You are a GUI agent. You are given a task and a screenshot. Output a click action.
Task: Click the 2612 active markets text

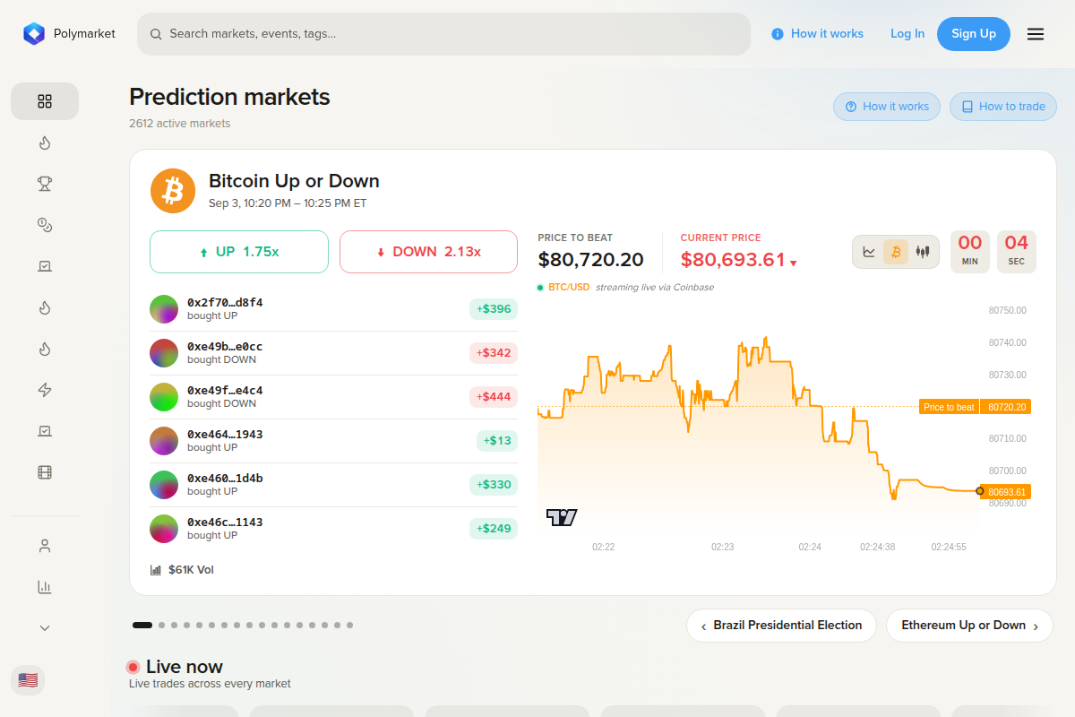[179, 124]
